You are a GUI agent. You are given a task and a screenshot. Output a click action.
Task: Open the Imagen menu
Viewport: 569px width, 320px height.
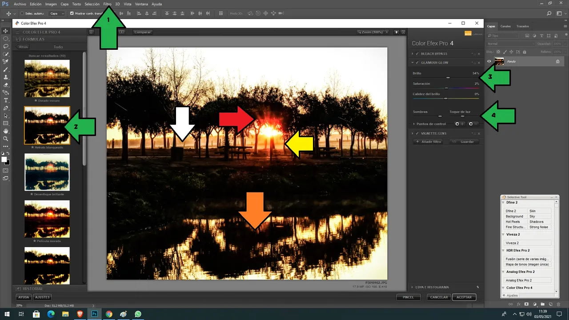pyautogui.click(x=51, y=4)
